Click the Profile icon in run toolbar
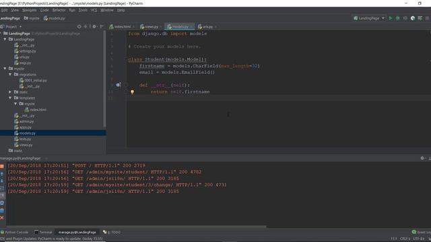The width and height of the screenshot is (431, 242). pyautogui.click(x=413, y=18)
